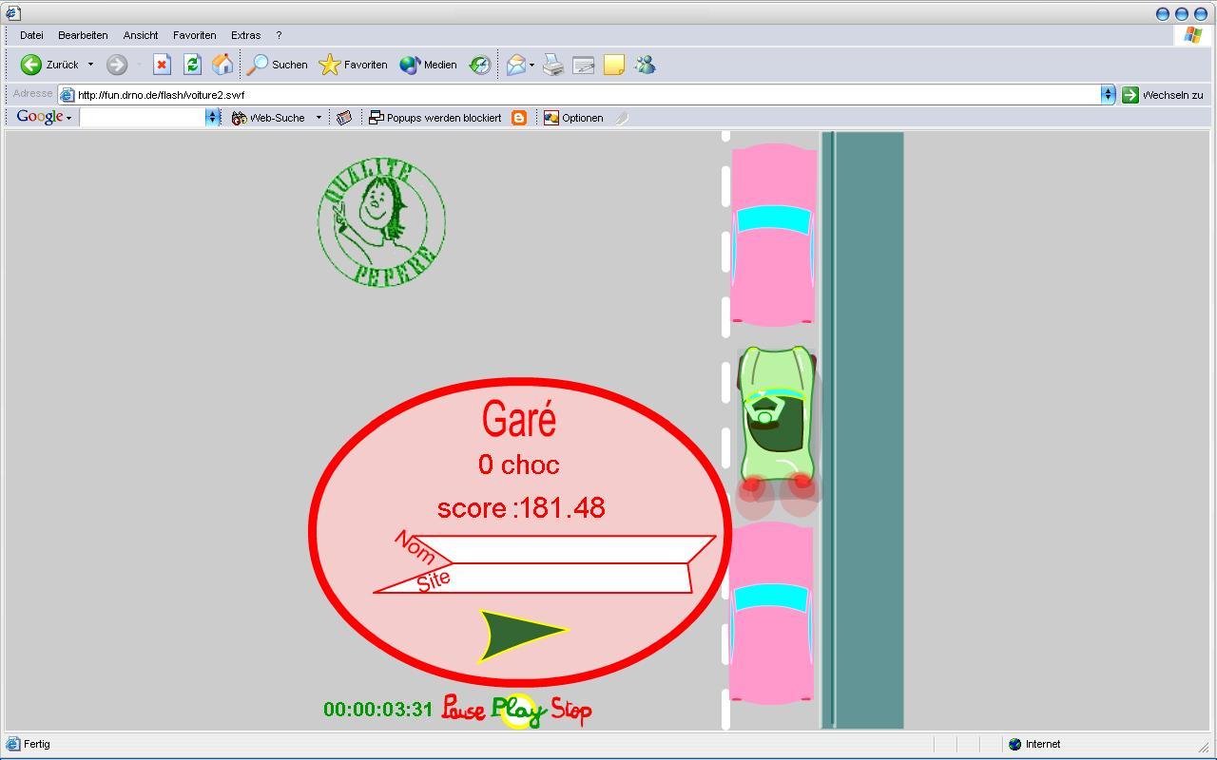The height and width of the screenshot is (760, 1217).
Task: Go to the home page icon
Action: coord(222,65)
